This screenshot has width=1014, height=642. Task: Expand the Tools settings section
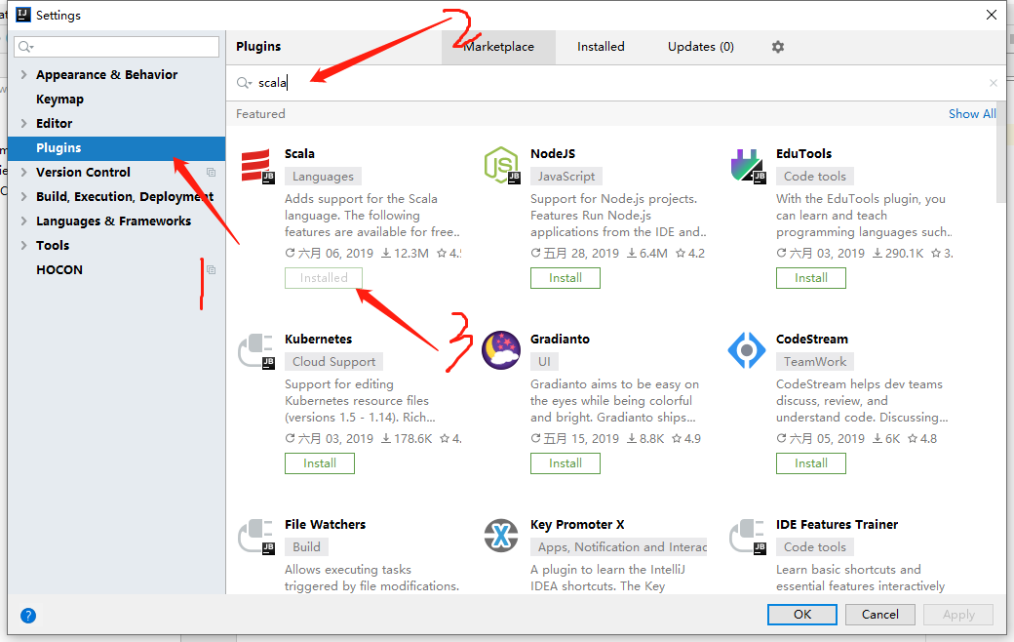pos(24,245)
